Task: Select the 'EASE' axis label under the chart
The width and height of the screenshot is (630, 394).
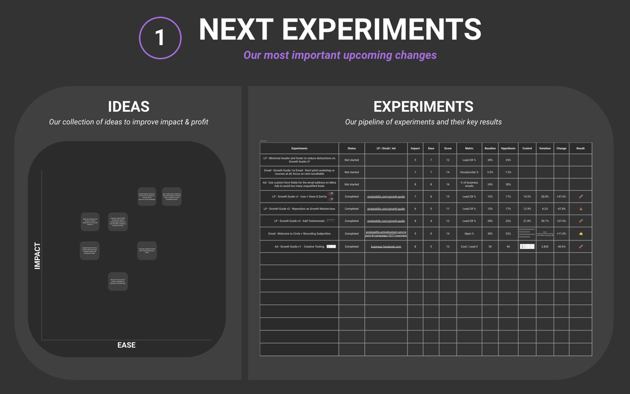Action: [x=126, y=345]
